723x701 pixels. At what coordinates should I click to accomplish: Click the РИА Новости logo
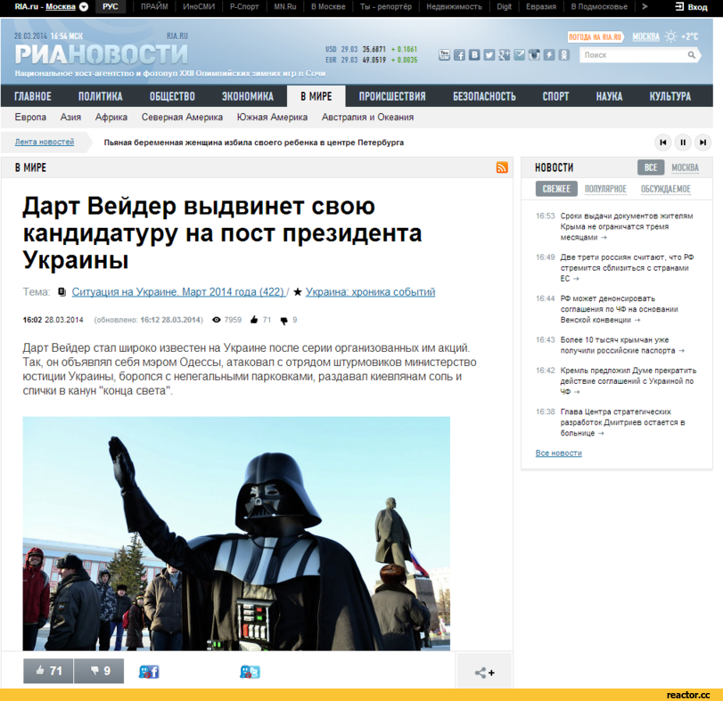(x=102, y=55)
